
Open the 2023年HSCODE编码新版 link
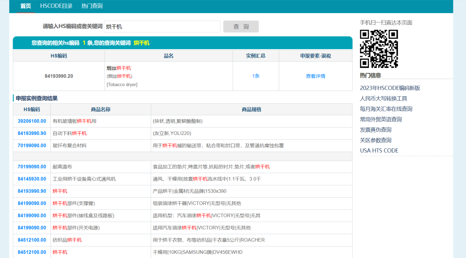[390, 88]
